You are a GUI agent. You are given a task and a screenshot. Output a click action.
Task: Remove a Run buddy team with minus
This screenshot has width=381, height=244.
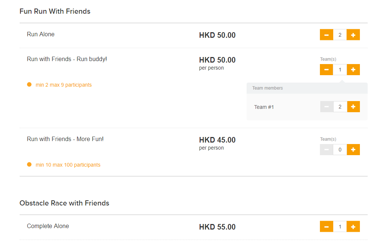[326, 70]
